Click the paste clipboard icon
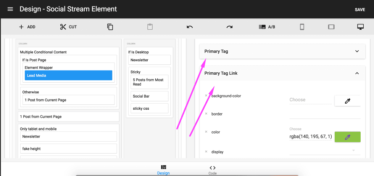The width and height of the screenshot is (374, 176). (150, 27)
